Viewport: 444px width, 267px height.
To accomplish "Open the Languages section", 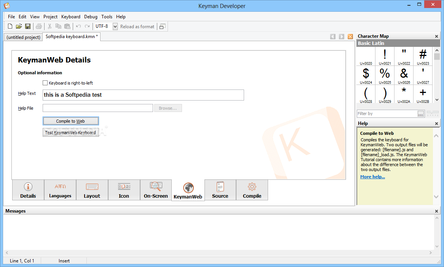I will (x=60, y=190).
